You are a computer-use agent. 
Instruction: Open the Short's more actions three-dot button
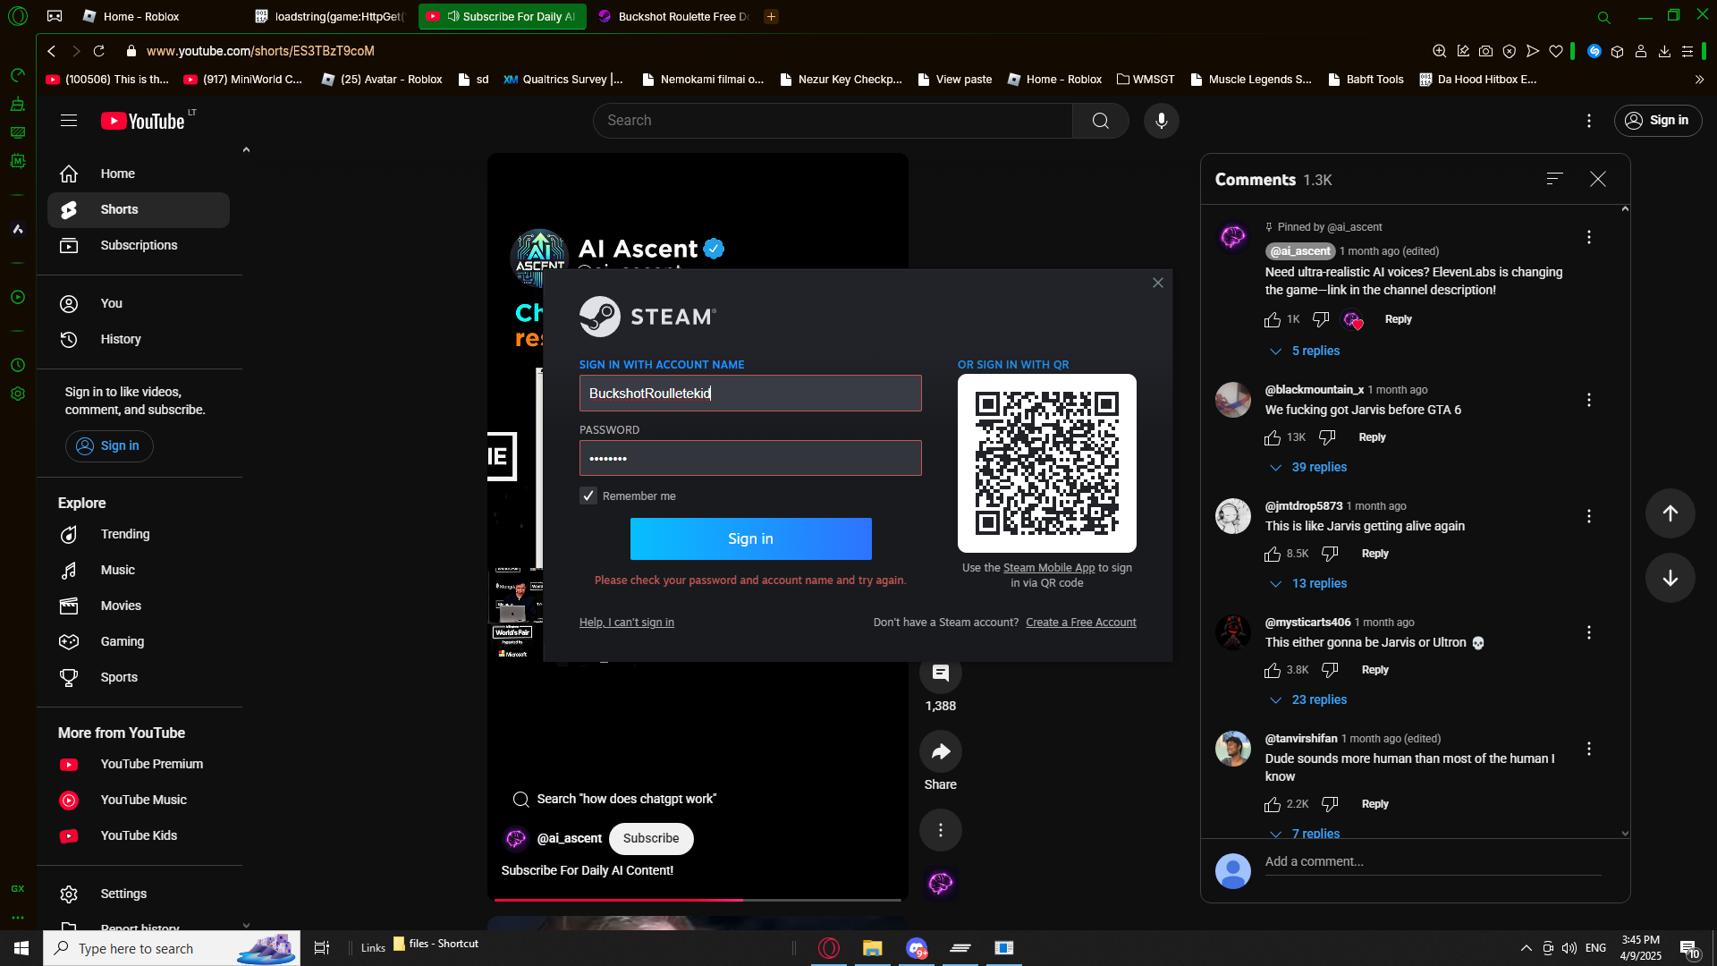[940, 830]
